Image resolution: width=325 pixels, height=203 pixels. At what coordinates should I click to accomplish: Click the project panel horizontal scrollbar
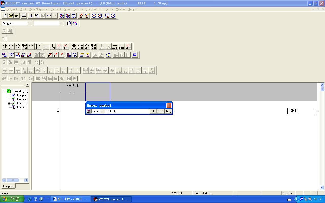coord(15,180)
